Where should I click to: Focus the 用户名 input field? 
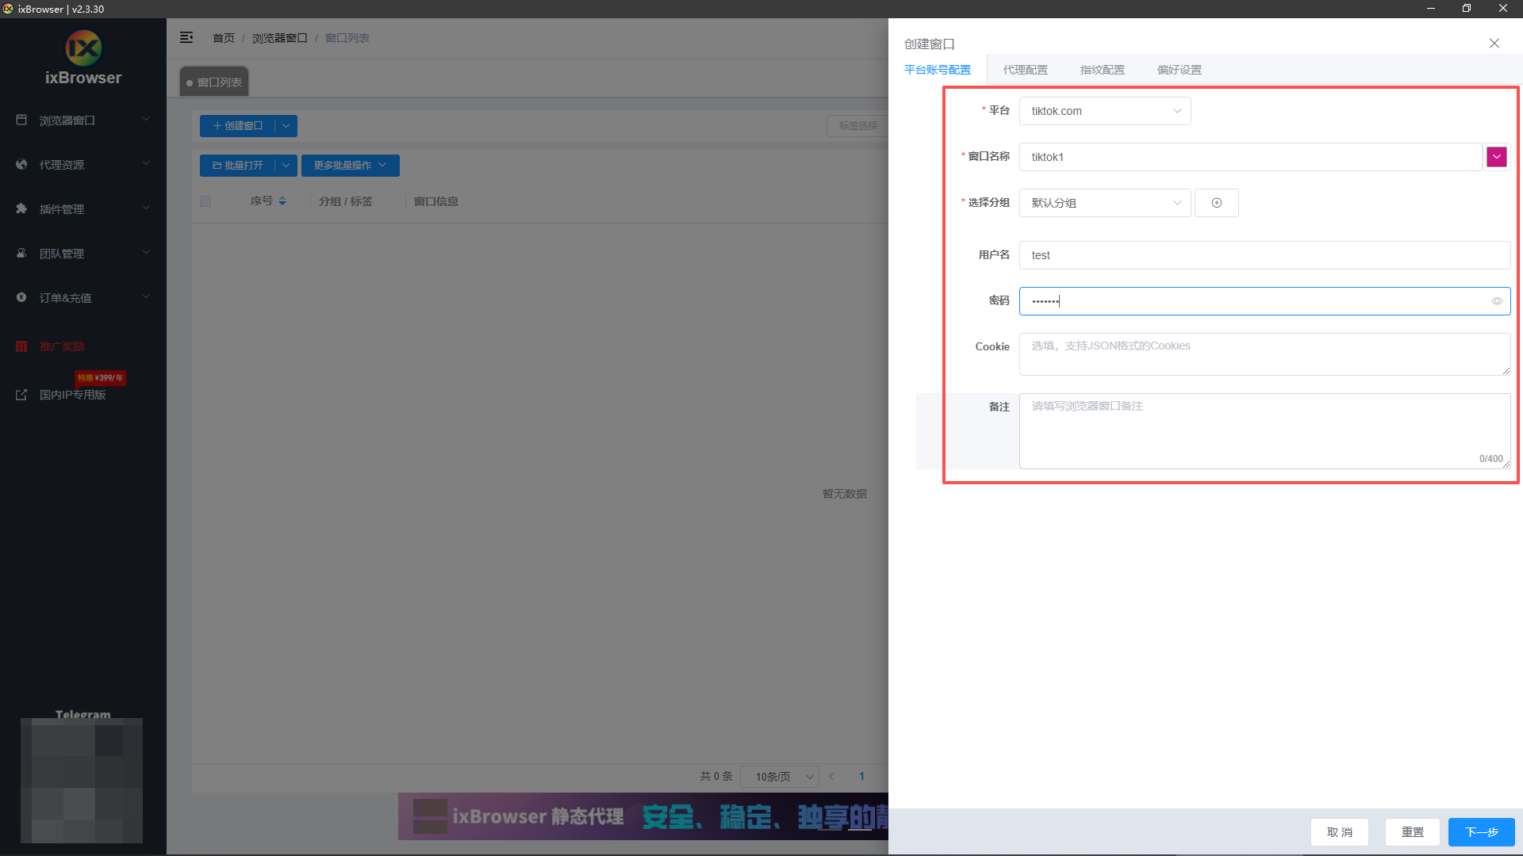point(1264,255)
